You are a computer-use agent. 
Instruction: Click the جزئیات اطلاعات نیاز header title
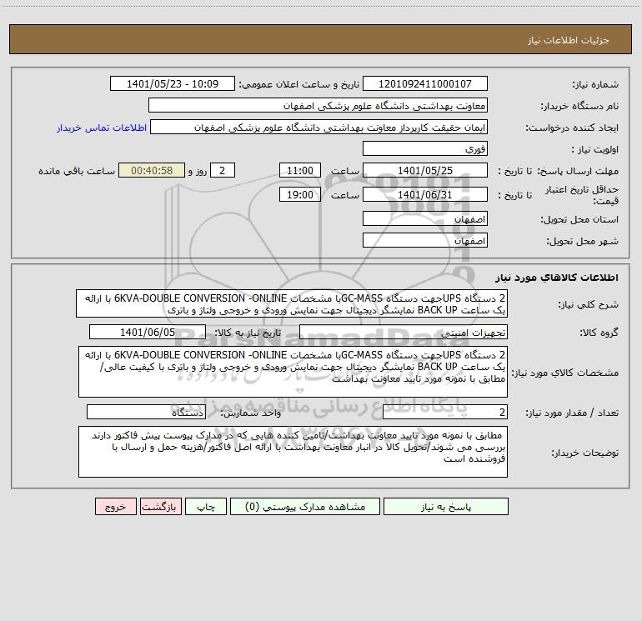tap(568, 40)
